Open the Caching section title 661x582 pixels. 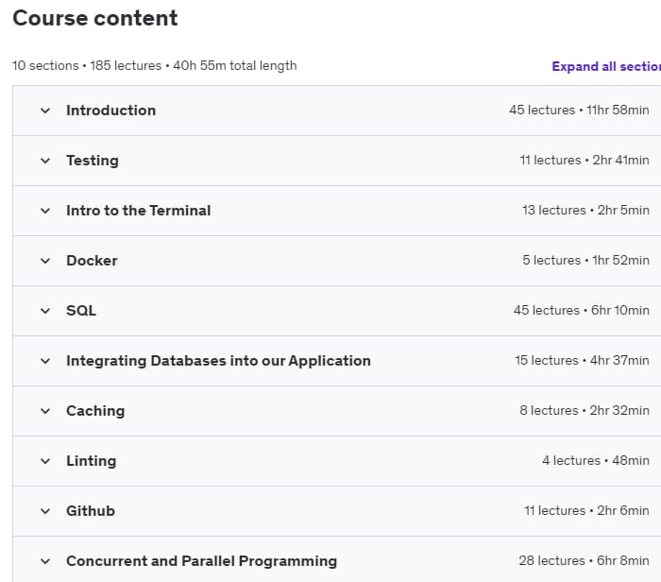tap(95, 411)
